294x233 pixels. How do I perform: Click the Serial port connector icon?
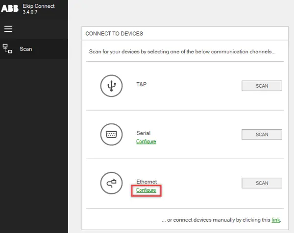(111, 134)
